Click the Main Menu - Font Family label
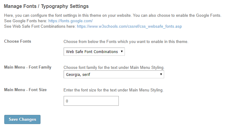 click(28, 67)
